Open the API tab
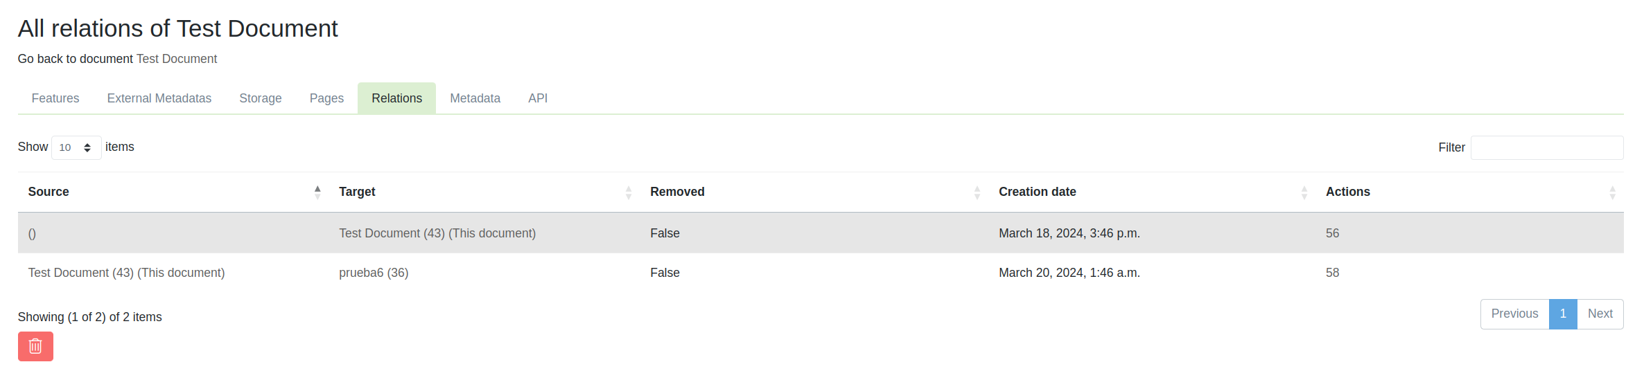1635x380 pixels. [x=537, y=98]
